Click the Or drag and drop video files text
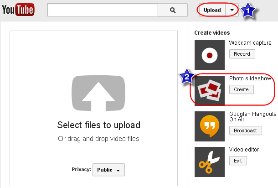The image size is (278, 188). pos(98,139)
